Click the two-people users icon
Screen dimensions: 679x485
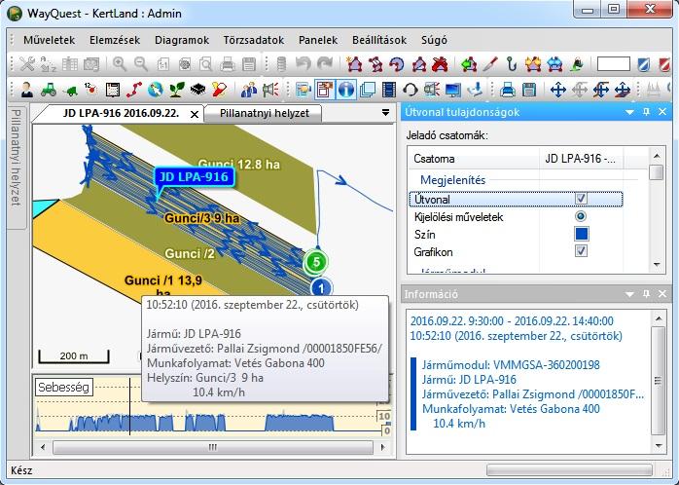pos(249,90)
